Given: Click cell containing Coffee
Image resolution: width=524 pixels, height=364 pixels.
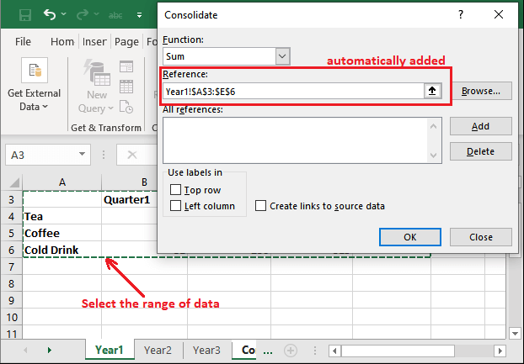Looking at the screenshot, I should click(62, 233).
